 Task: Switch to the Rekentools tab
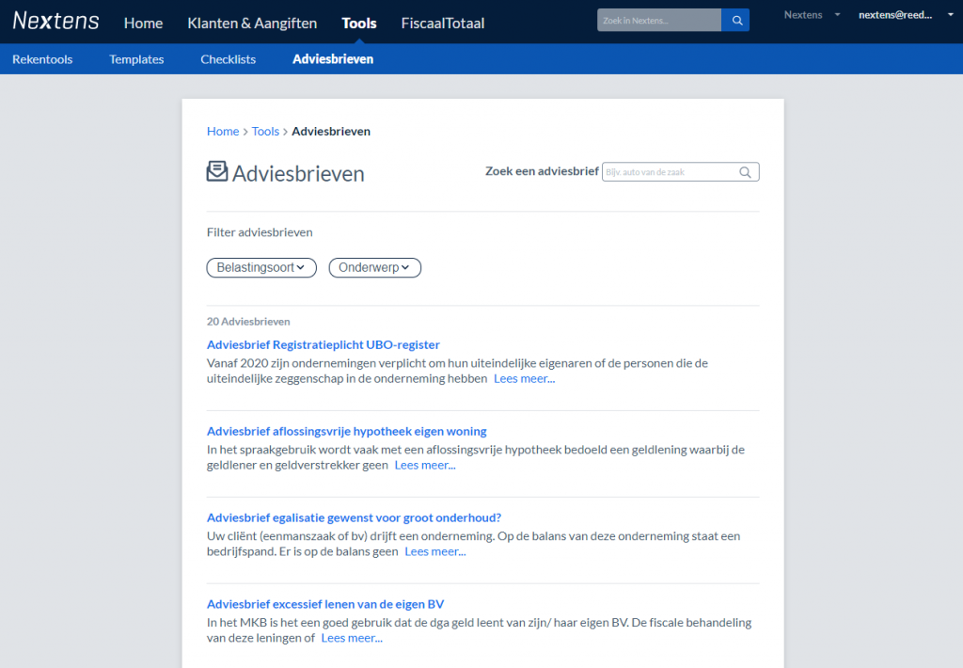click(42, 59)
